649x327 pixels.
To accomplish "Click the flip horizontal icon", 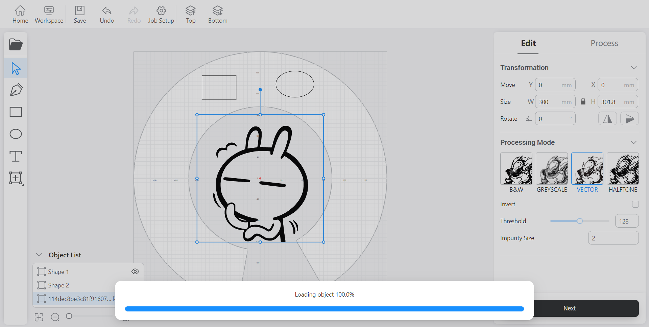I will (x=607, y=119).
